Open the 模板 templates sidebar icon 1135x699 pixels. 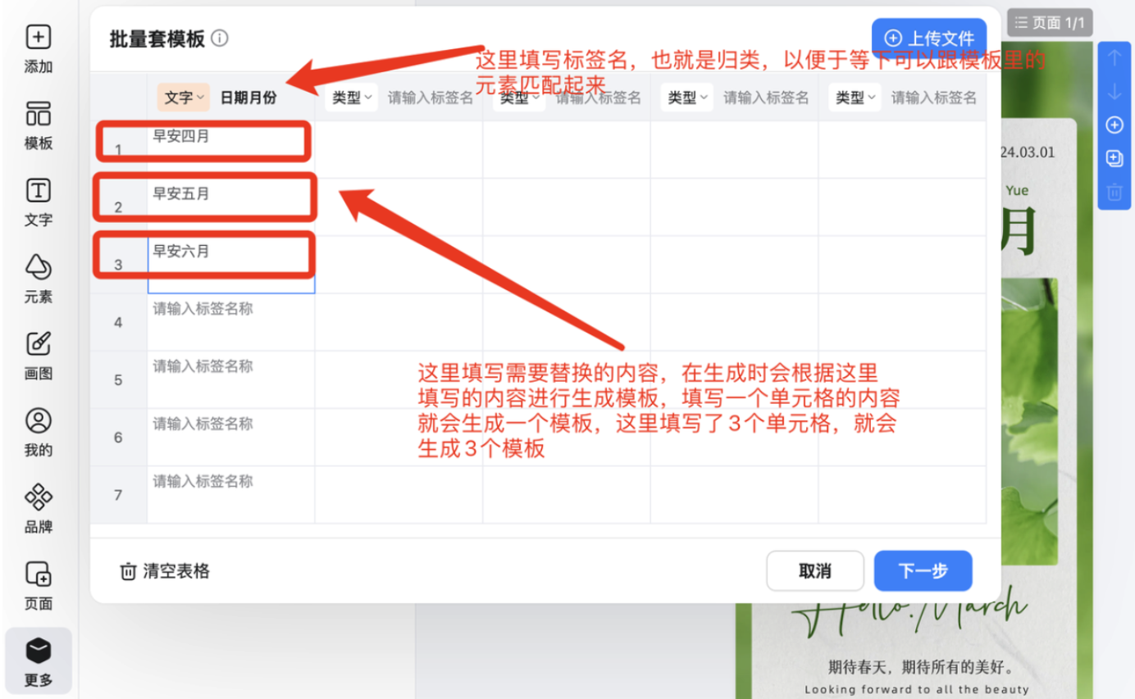point(39,125)
